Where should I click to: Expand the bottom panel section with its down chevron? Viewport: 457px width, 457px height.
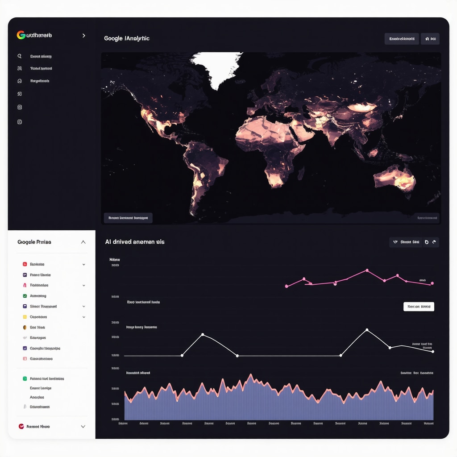click(x=83, y=427)
